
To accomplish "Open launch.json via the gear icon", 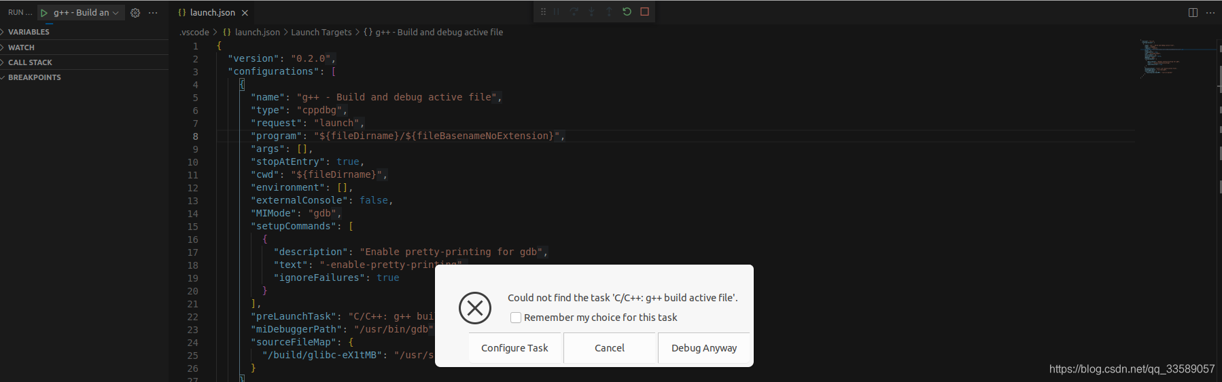I will pyautogui.click(x=135, y=13).
